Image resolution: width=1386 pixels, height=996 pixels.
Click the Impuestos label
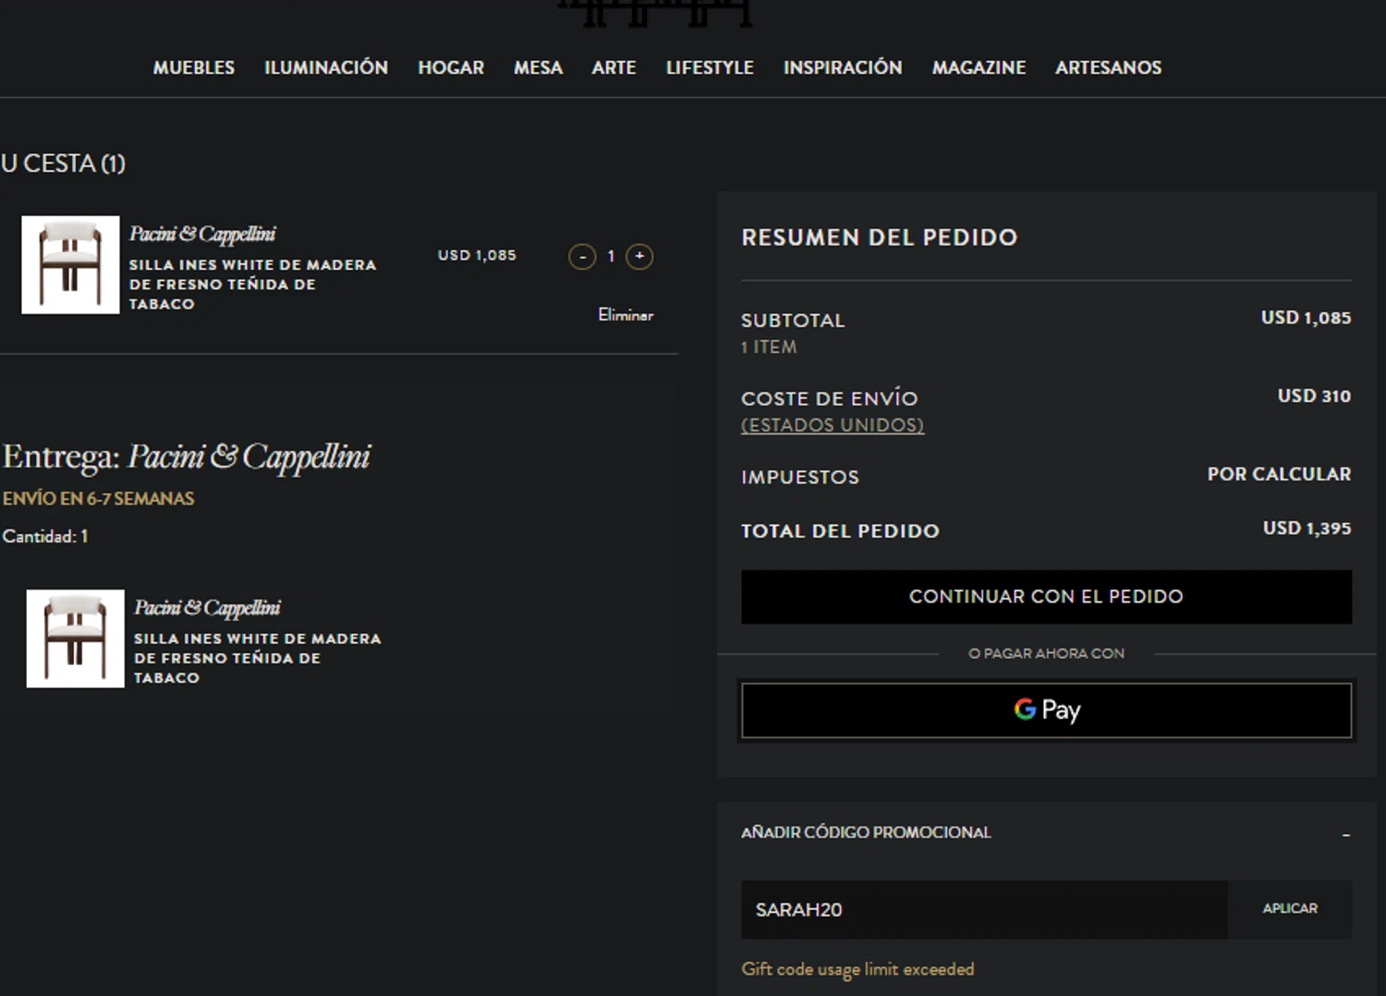[x=800, y=478]
